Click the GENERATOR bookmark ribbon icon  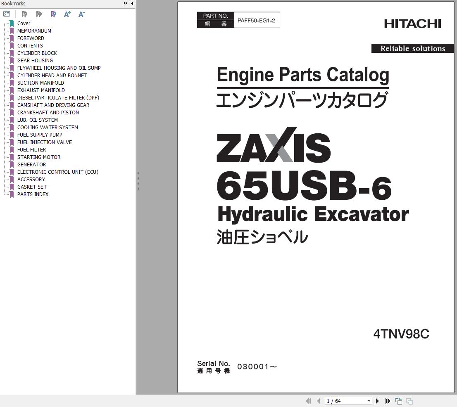[x=12, y=164]
